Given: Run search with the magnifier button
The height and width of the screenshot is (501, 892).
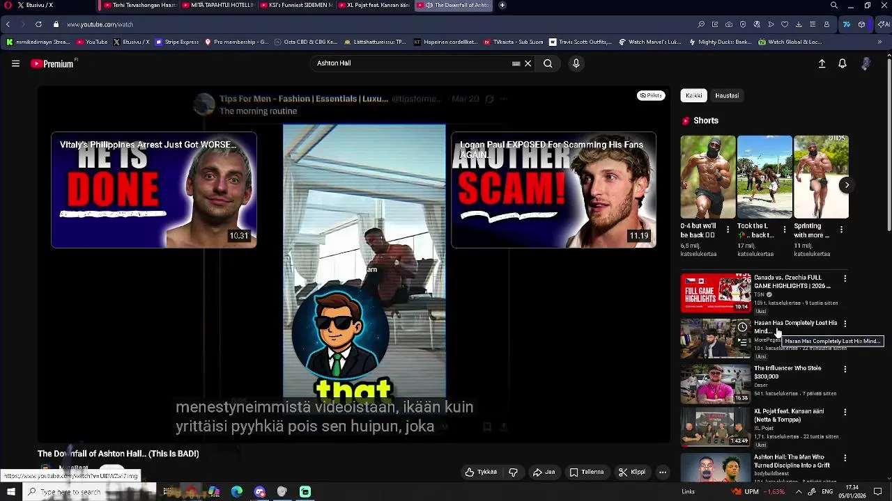Looking at the screenshot, I should pos(548,63).
